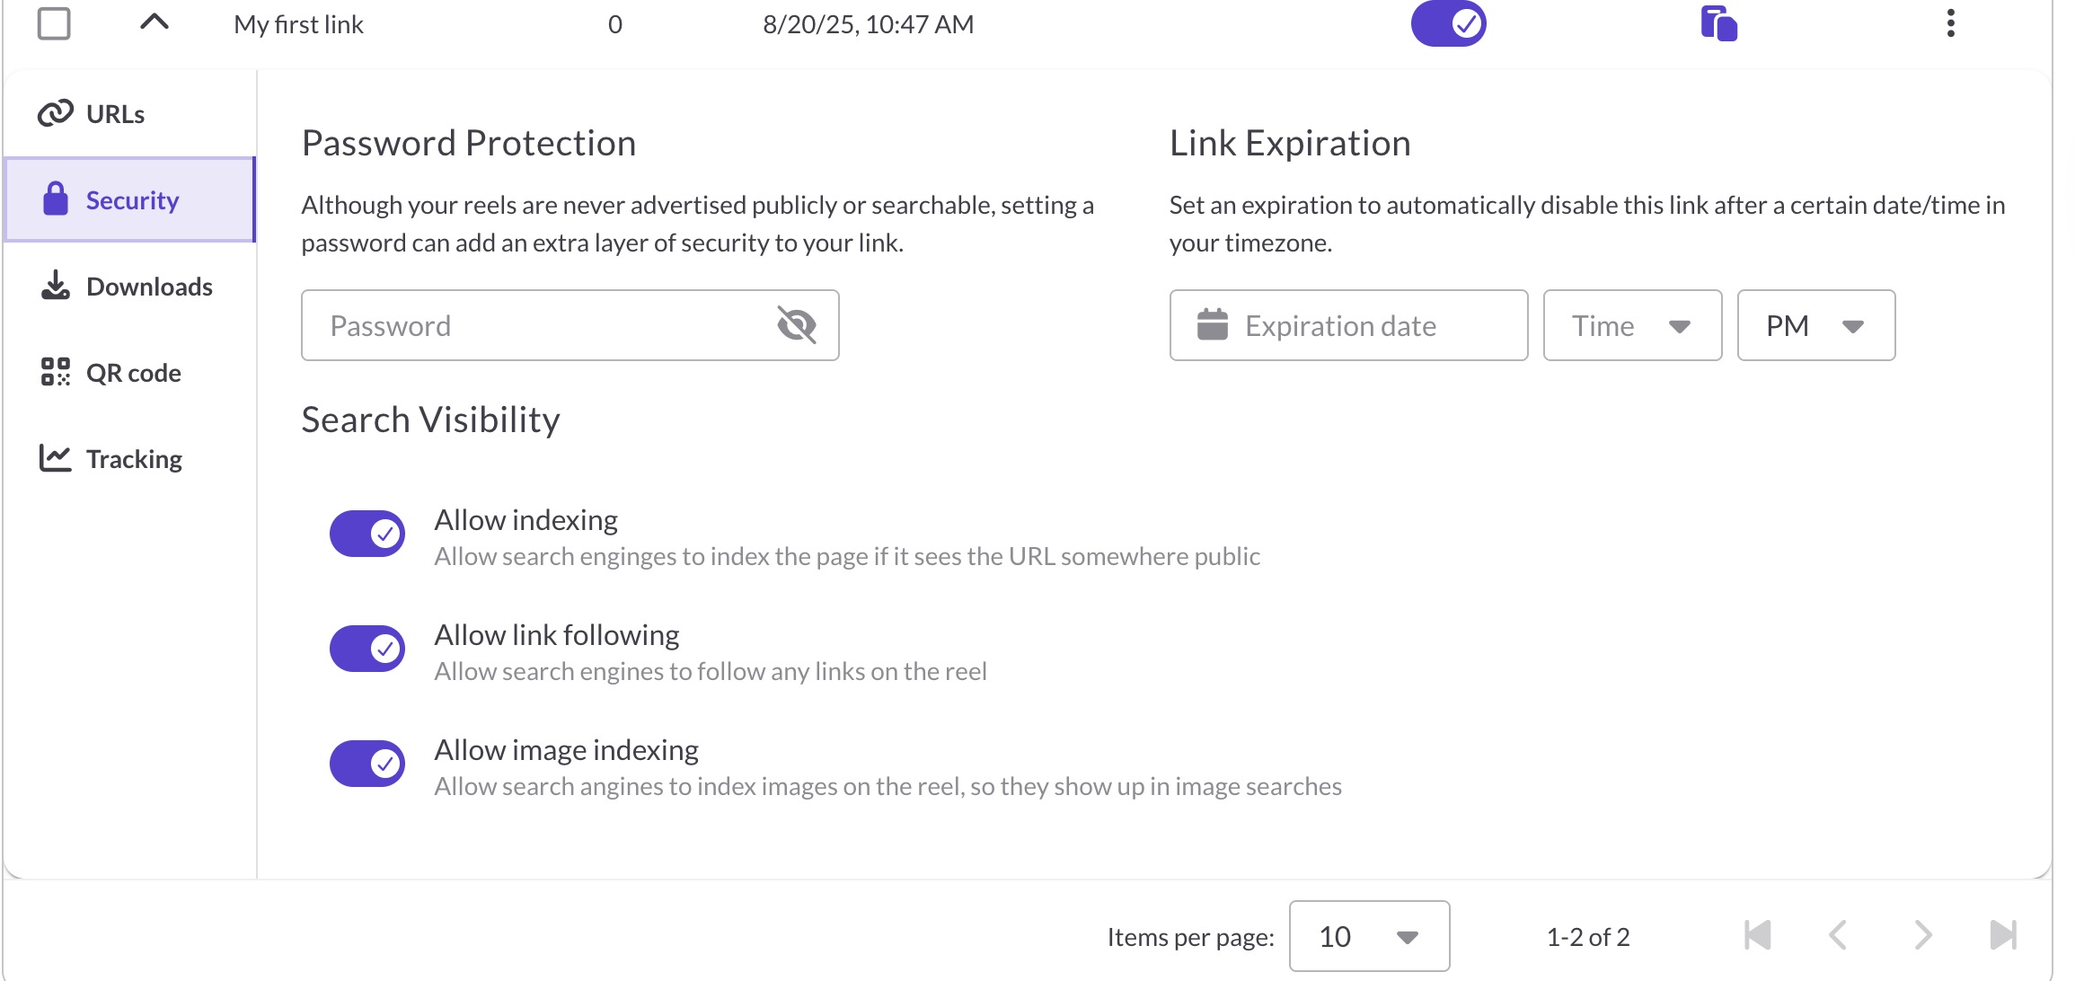Toggle password visibility eye icon
Viewport: 2075px width, 981px height.
(796, 325)
